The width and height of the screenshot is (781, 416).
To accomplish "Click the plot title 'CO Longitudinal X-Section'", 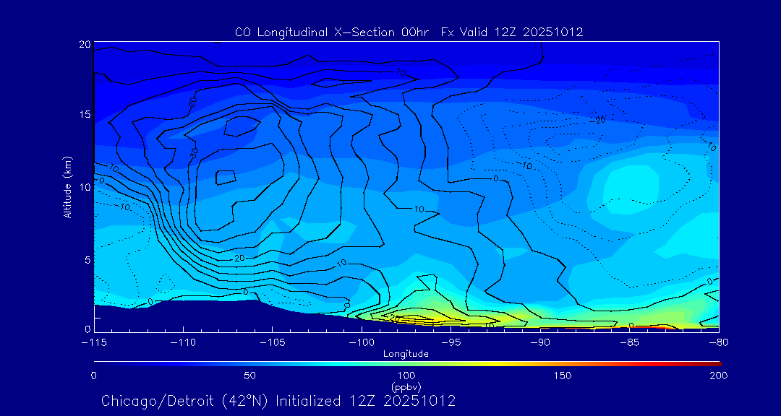I will point(409,32).
